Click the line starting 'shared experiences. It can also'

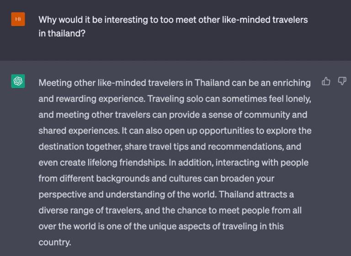(x=175, y=131)
